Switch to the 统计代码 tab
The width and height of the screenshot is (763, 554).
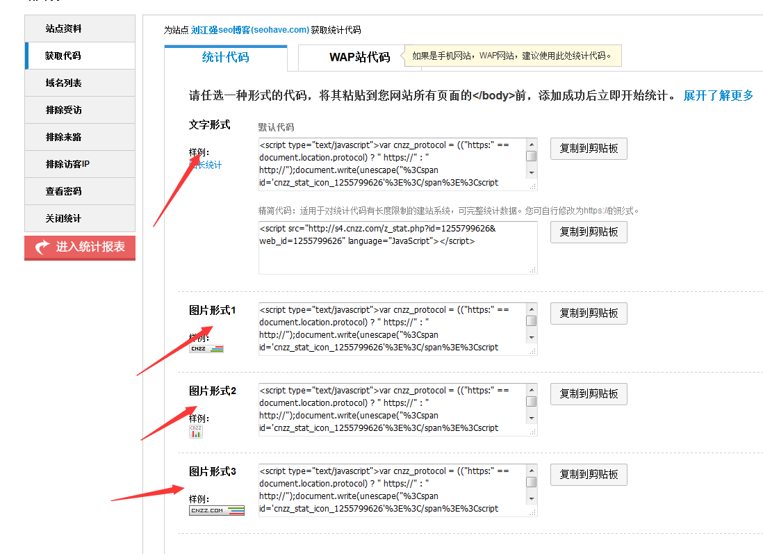coord(226,58)
